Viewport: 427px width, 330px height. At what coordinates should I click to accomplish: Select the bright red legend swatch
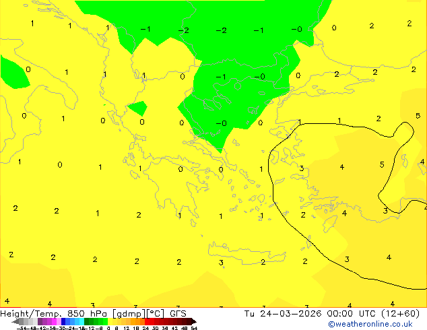tap(147, 321)
